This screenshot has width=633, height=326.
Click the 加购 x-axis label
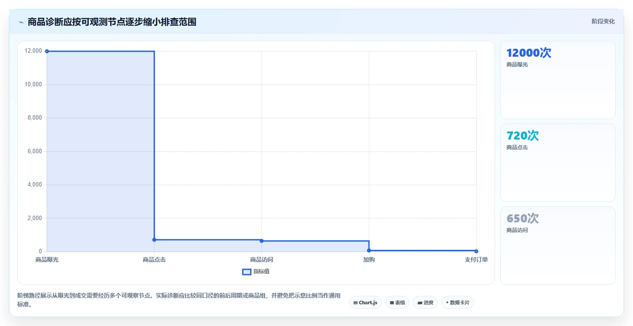coord(369,260)
